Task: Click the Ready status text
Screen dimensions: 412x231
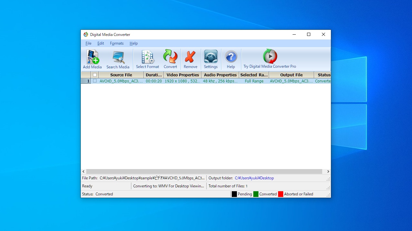Action: (x=87, y=186)
